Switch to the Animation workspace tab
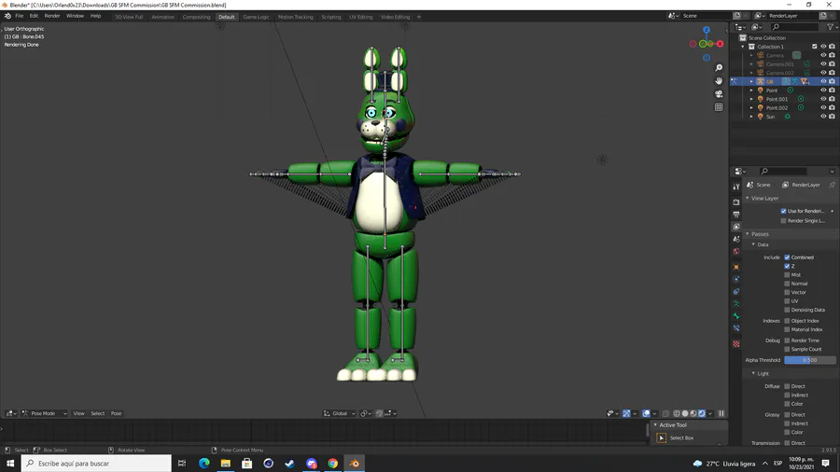 162,17
